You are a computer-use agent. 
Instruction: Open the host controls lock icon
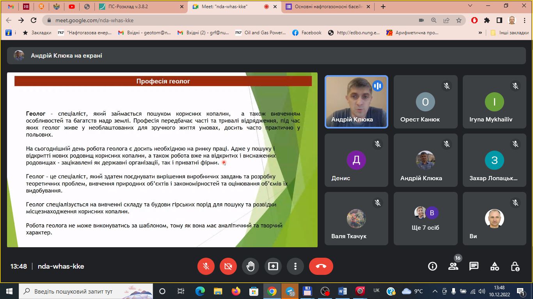pyautogui.click(x=515, y=266)
